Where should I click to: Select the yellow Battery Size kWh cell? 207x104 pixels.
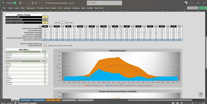pos(45,17)
